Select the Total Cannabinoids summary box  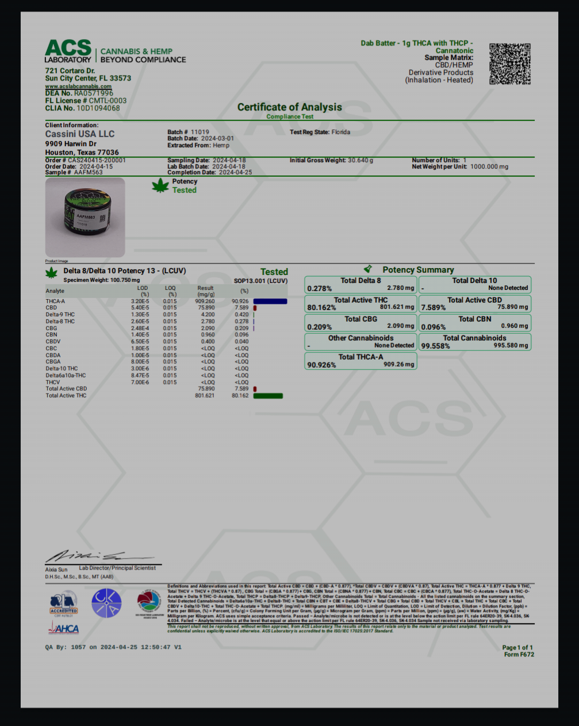[474, 342]
